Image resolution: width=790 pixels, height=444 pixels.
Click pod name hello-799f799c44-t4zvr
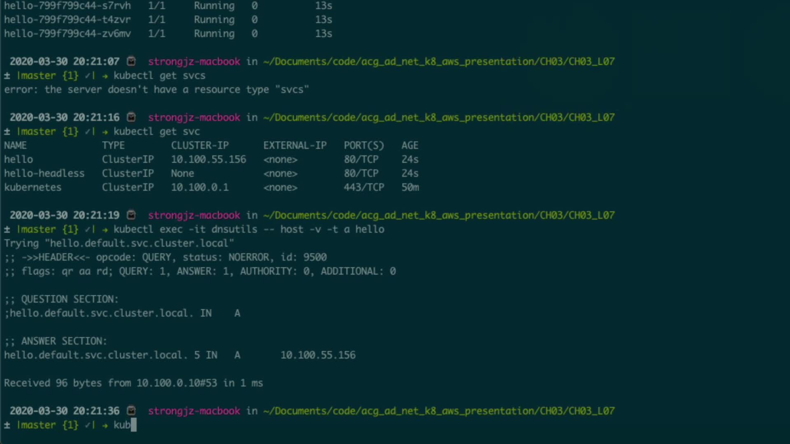(67, 20)
